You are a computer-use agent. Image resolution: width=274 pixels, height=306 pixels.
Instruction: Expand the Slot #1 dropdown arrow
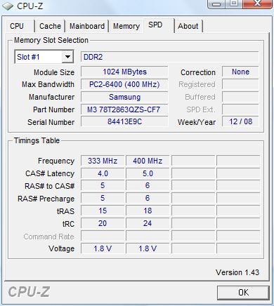tap(67, 57)
